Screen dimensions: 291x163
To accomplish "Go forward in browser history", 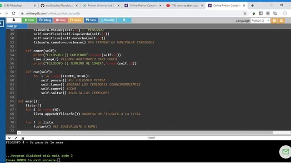I will pos(6,13).
